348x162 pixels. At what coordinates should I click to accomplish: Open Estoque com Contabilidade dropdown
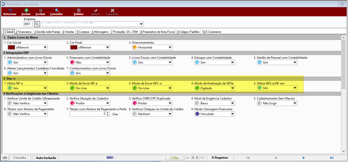232,62
